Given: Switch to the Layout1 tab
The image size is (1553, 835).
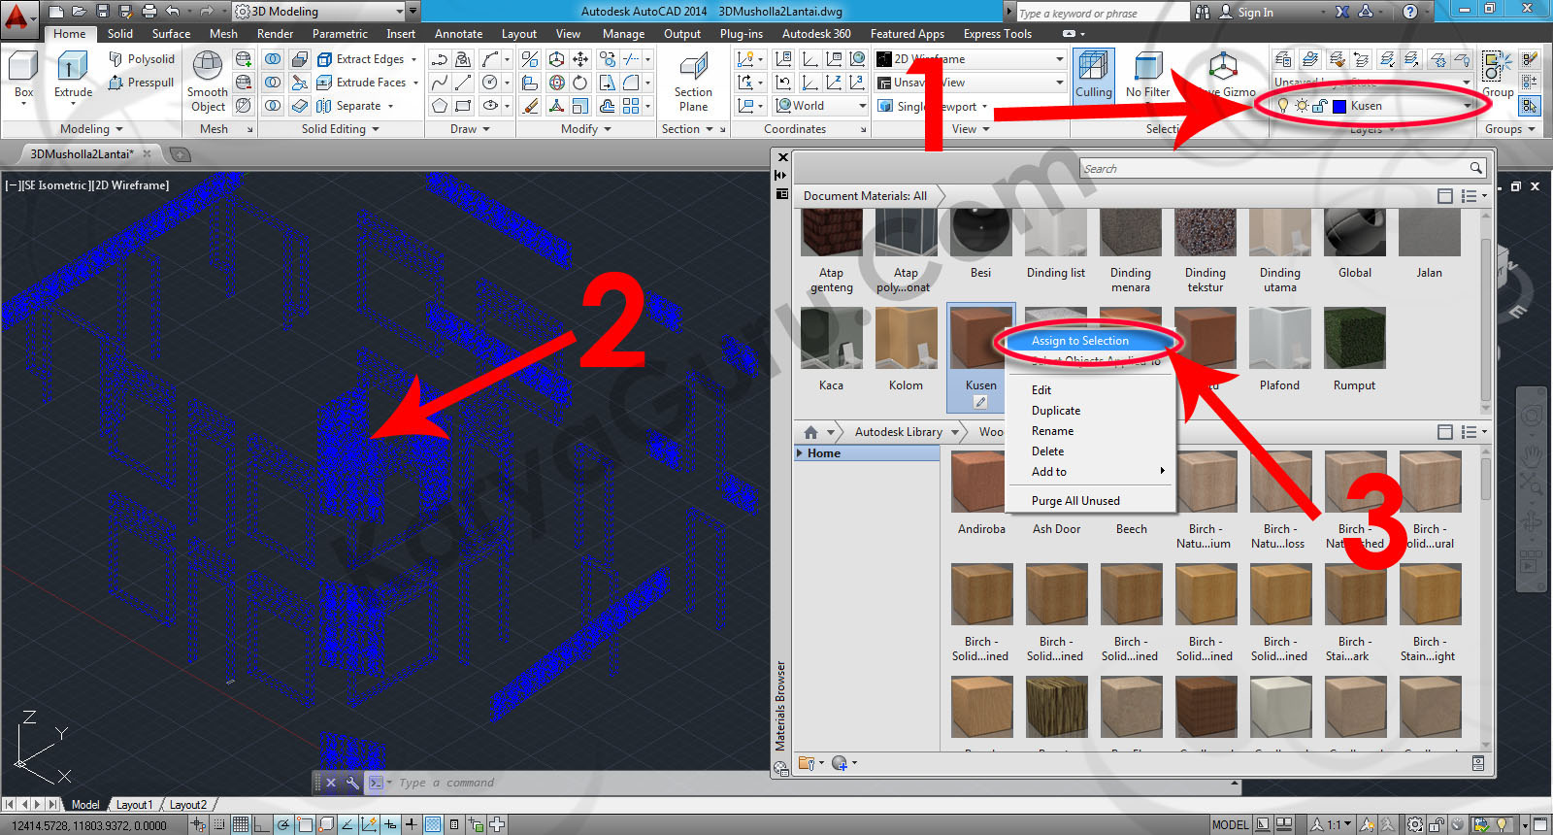Looking at the screenshot, I should coord(134,805).
